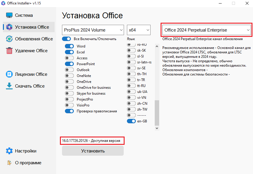Click the Office Installer+ title bar logo
The image size is (253, 174).
[x=3, y=3]
